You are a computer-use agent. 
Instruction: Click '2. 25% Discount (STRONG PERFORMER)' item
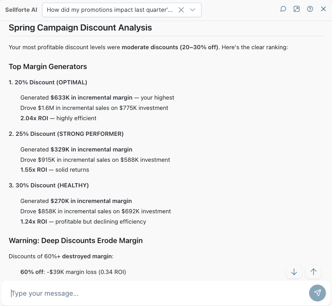[66, 134]
